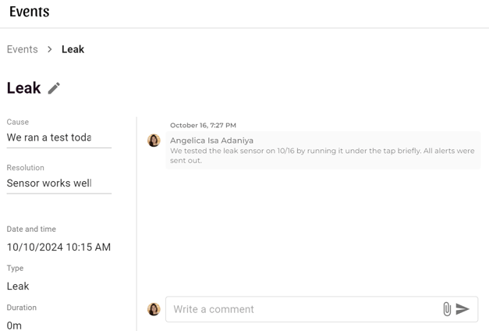Click the pencil icon to edit Leak title

point(54,88)
